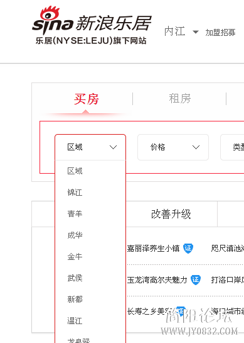The image size is (244, 343).
Task: Click the 乐居(NYSE:LEJU)旗下网站 tagline
Action: [x=91, y=41]
